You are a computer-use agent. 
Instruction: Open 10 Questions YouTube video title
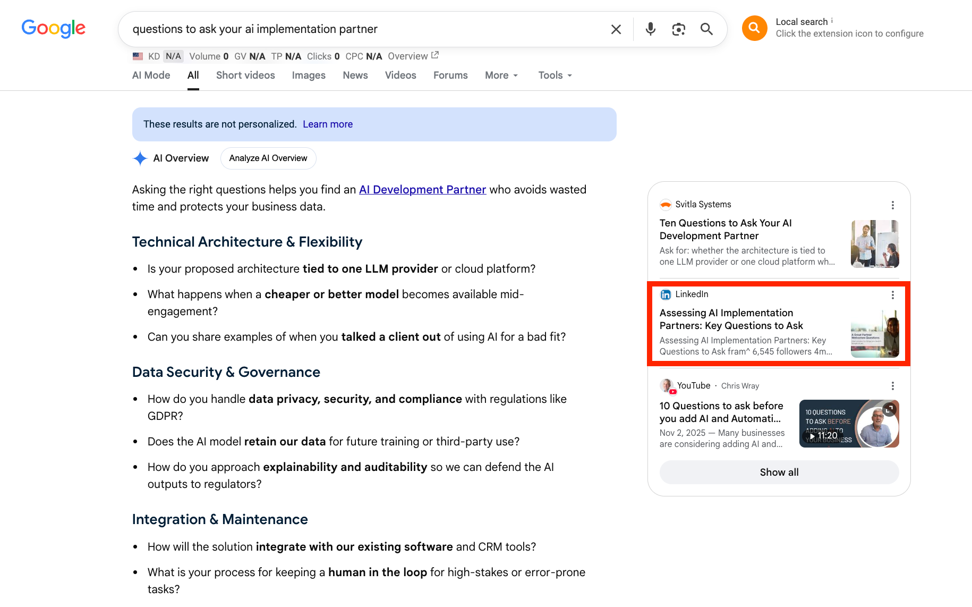(x=721, y=412)
